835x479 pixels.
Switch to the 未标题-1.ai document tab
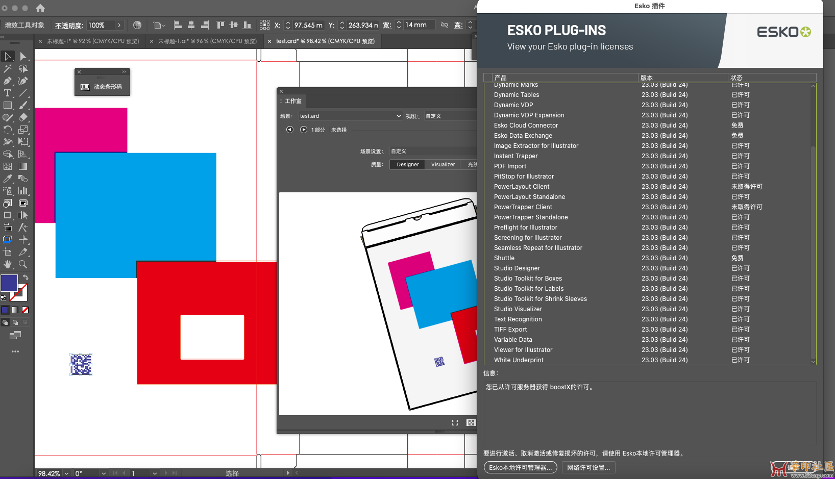coord(207,41)
